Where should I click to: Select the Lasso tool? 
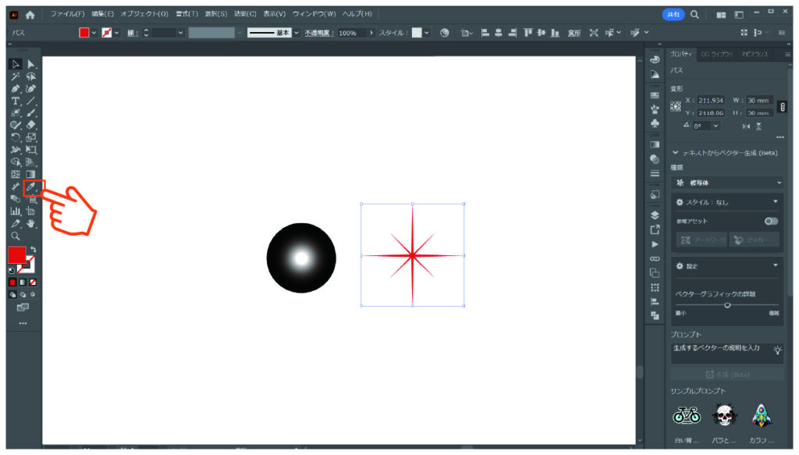pos(31,76)
